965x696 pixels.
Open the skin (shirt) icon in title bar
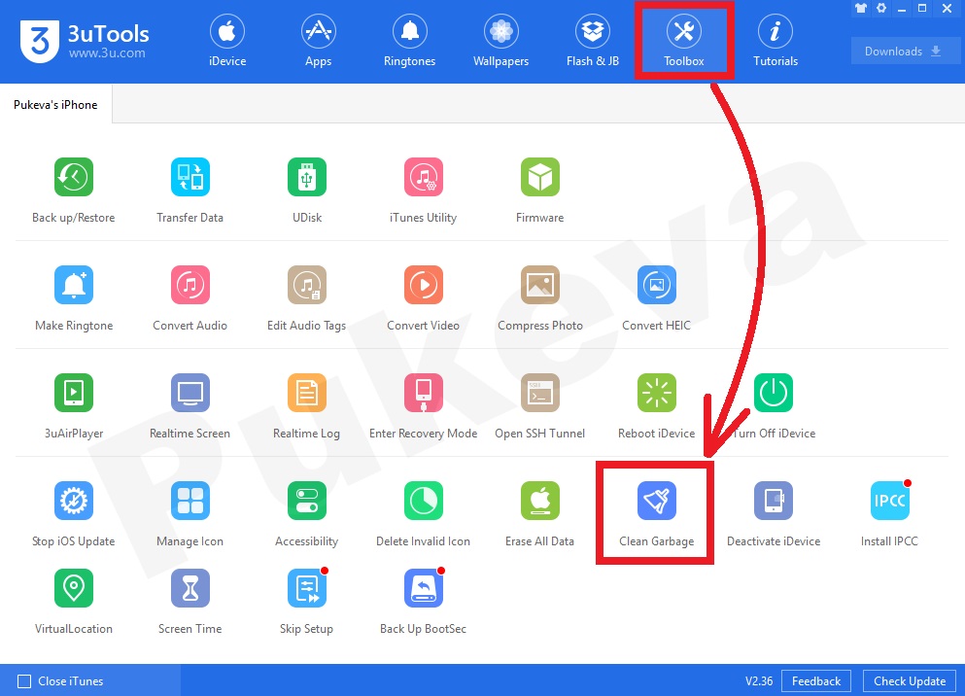pyautogui.click(x=860, y=8)
